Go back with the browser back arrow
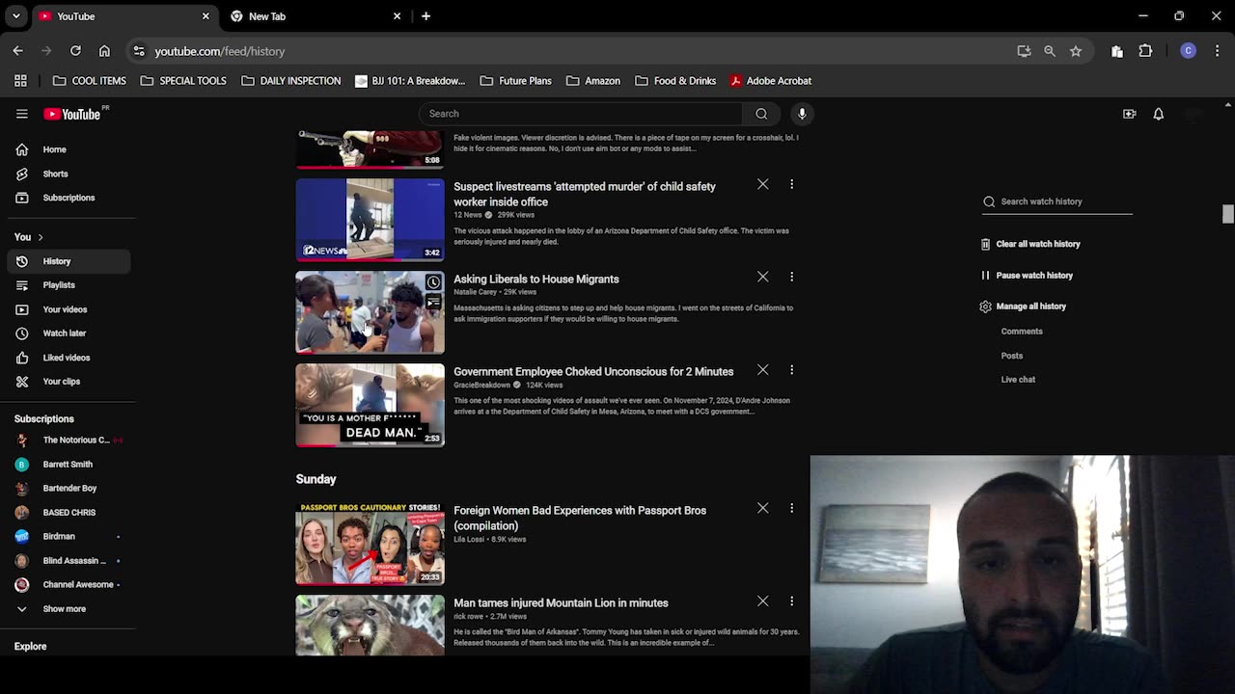 17,51
